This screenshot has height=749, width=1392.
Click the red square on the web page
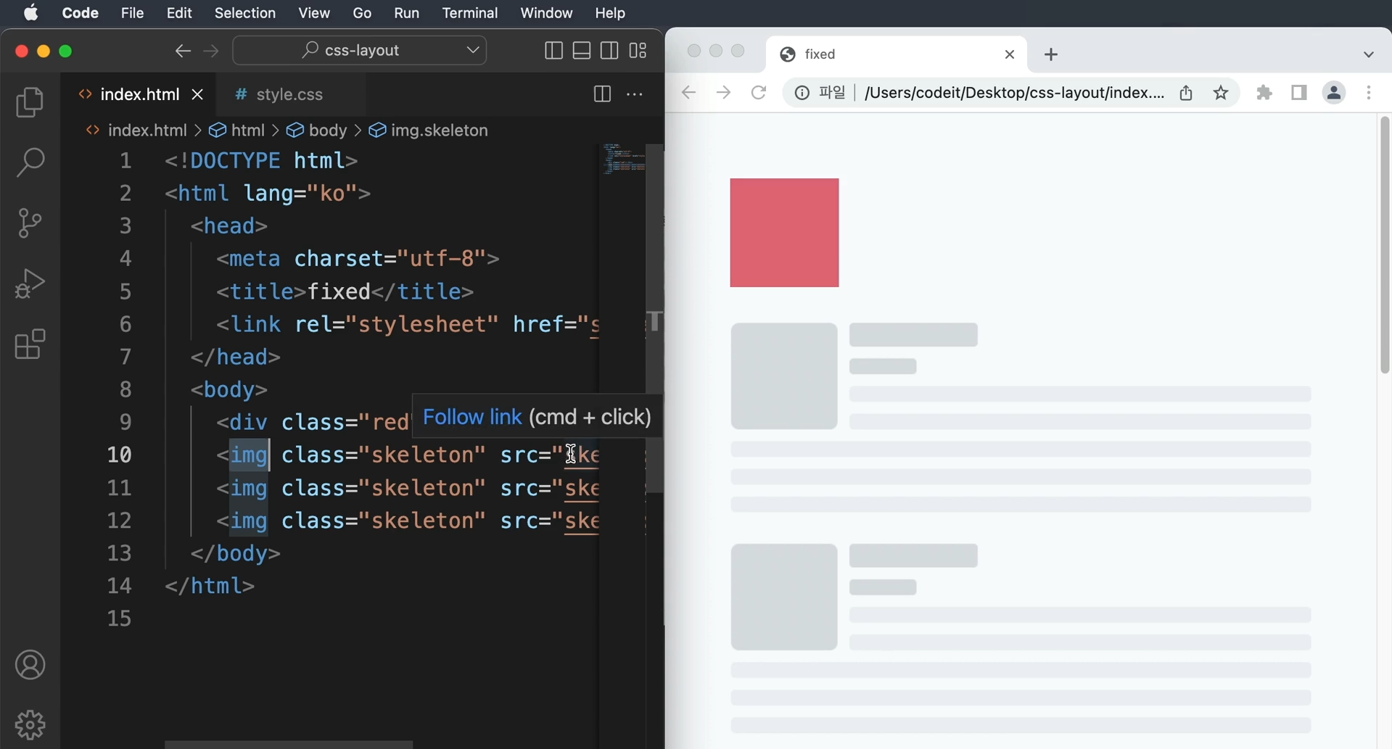[x=784, y=233]
